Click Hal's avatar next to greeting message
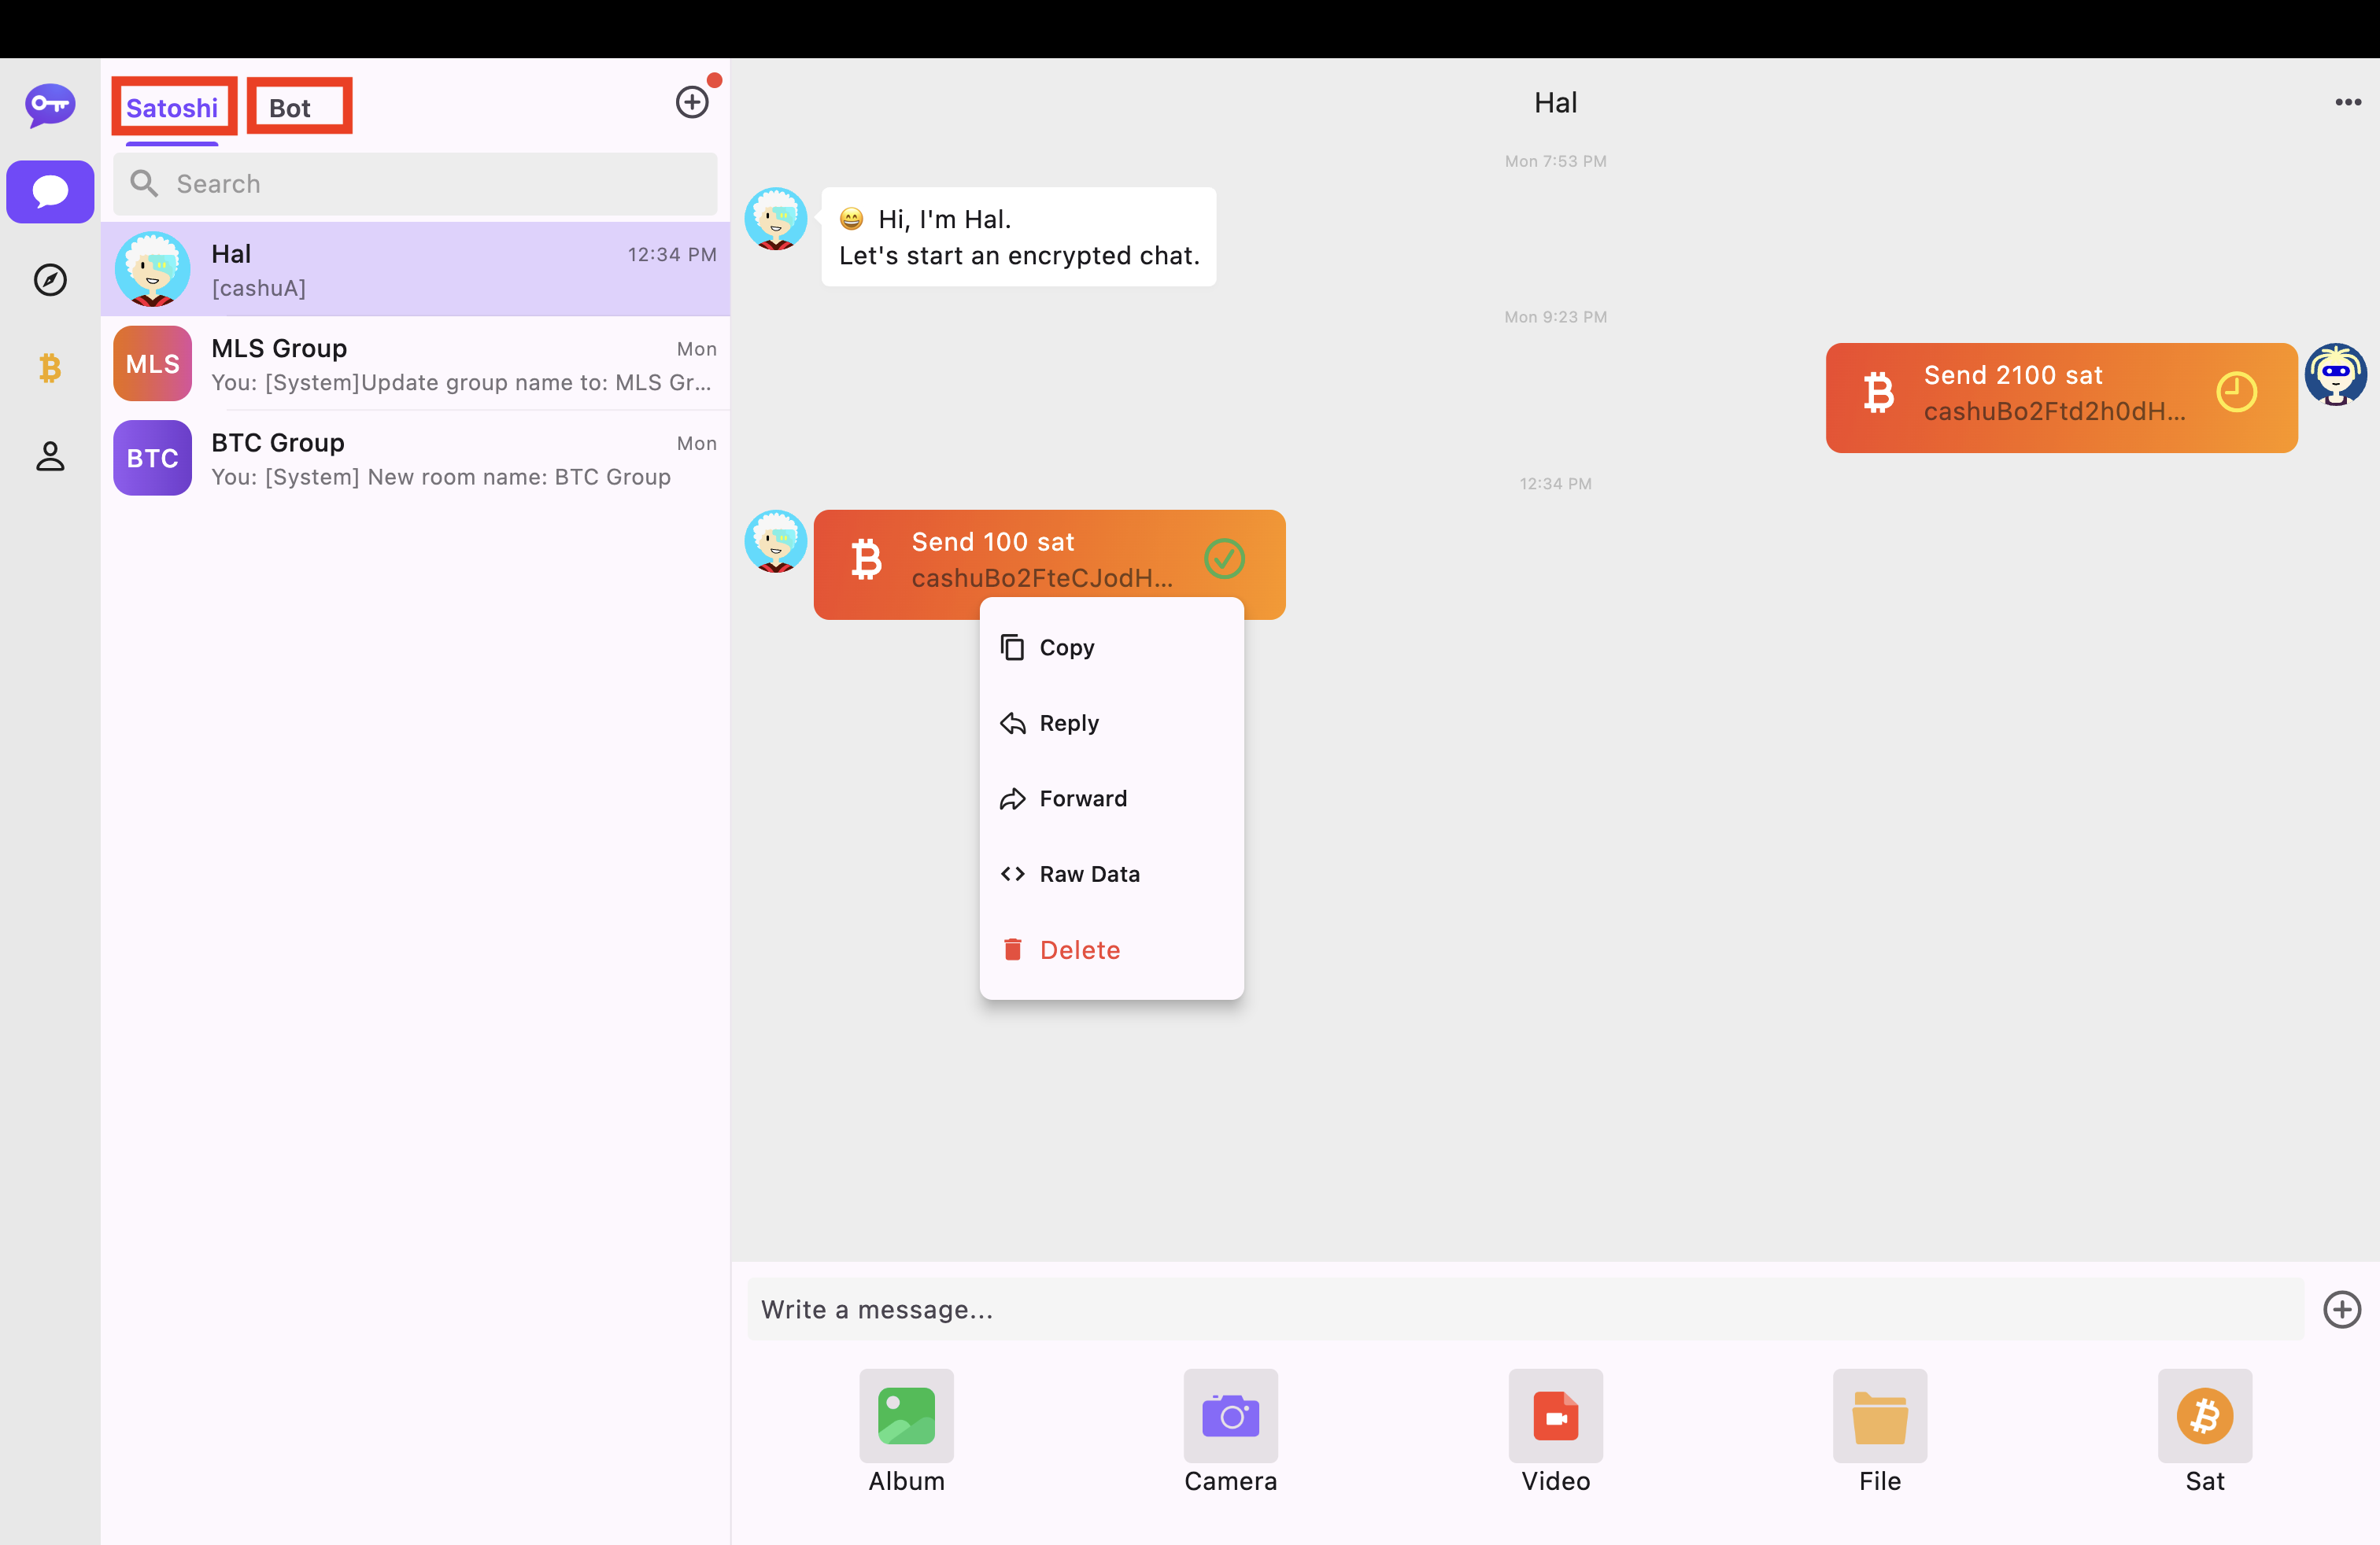The image size is (2380, 1545). (x=776, y=219)
